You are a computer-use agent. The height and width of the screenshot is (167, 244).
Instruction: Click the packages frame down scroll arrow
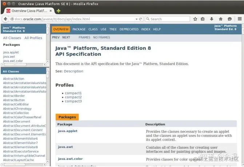point(48,61)
